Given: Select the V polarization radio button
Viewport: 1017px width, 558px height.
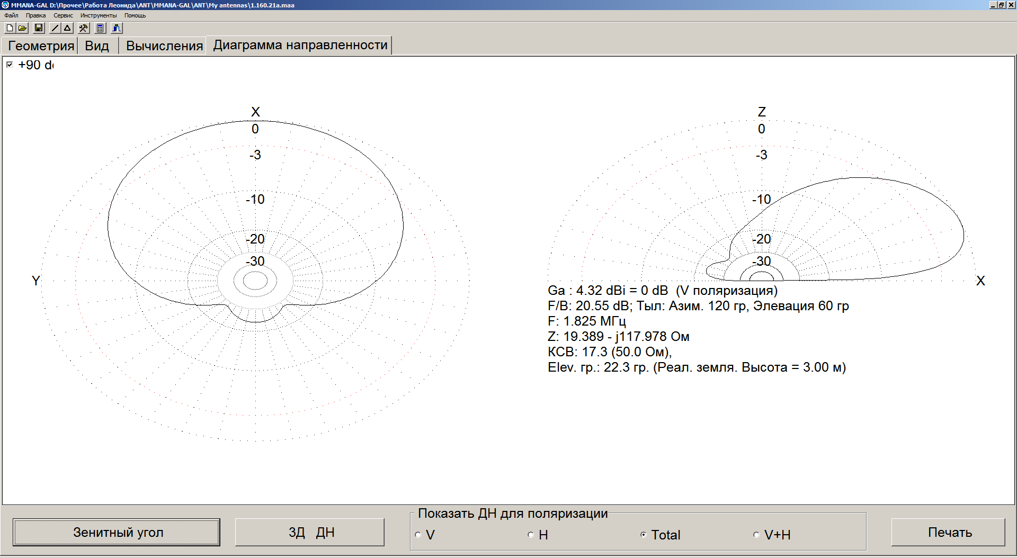Looking at the screenshot, I should pos(418,535).
